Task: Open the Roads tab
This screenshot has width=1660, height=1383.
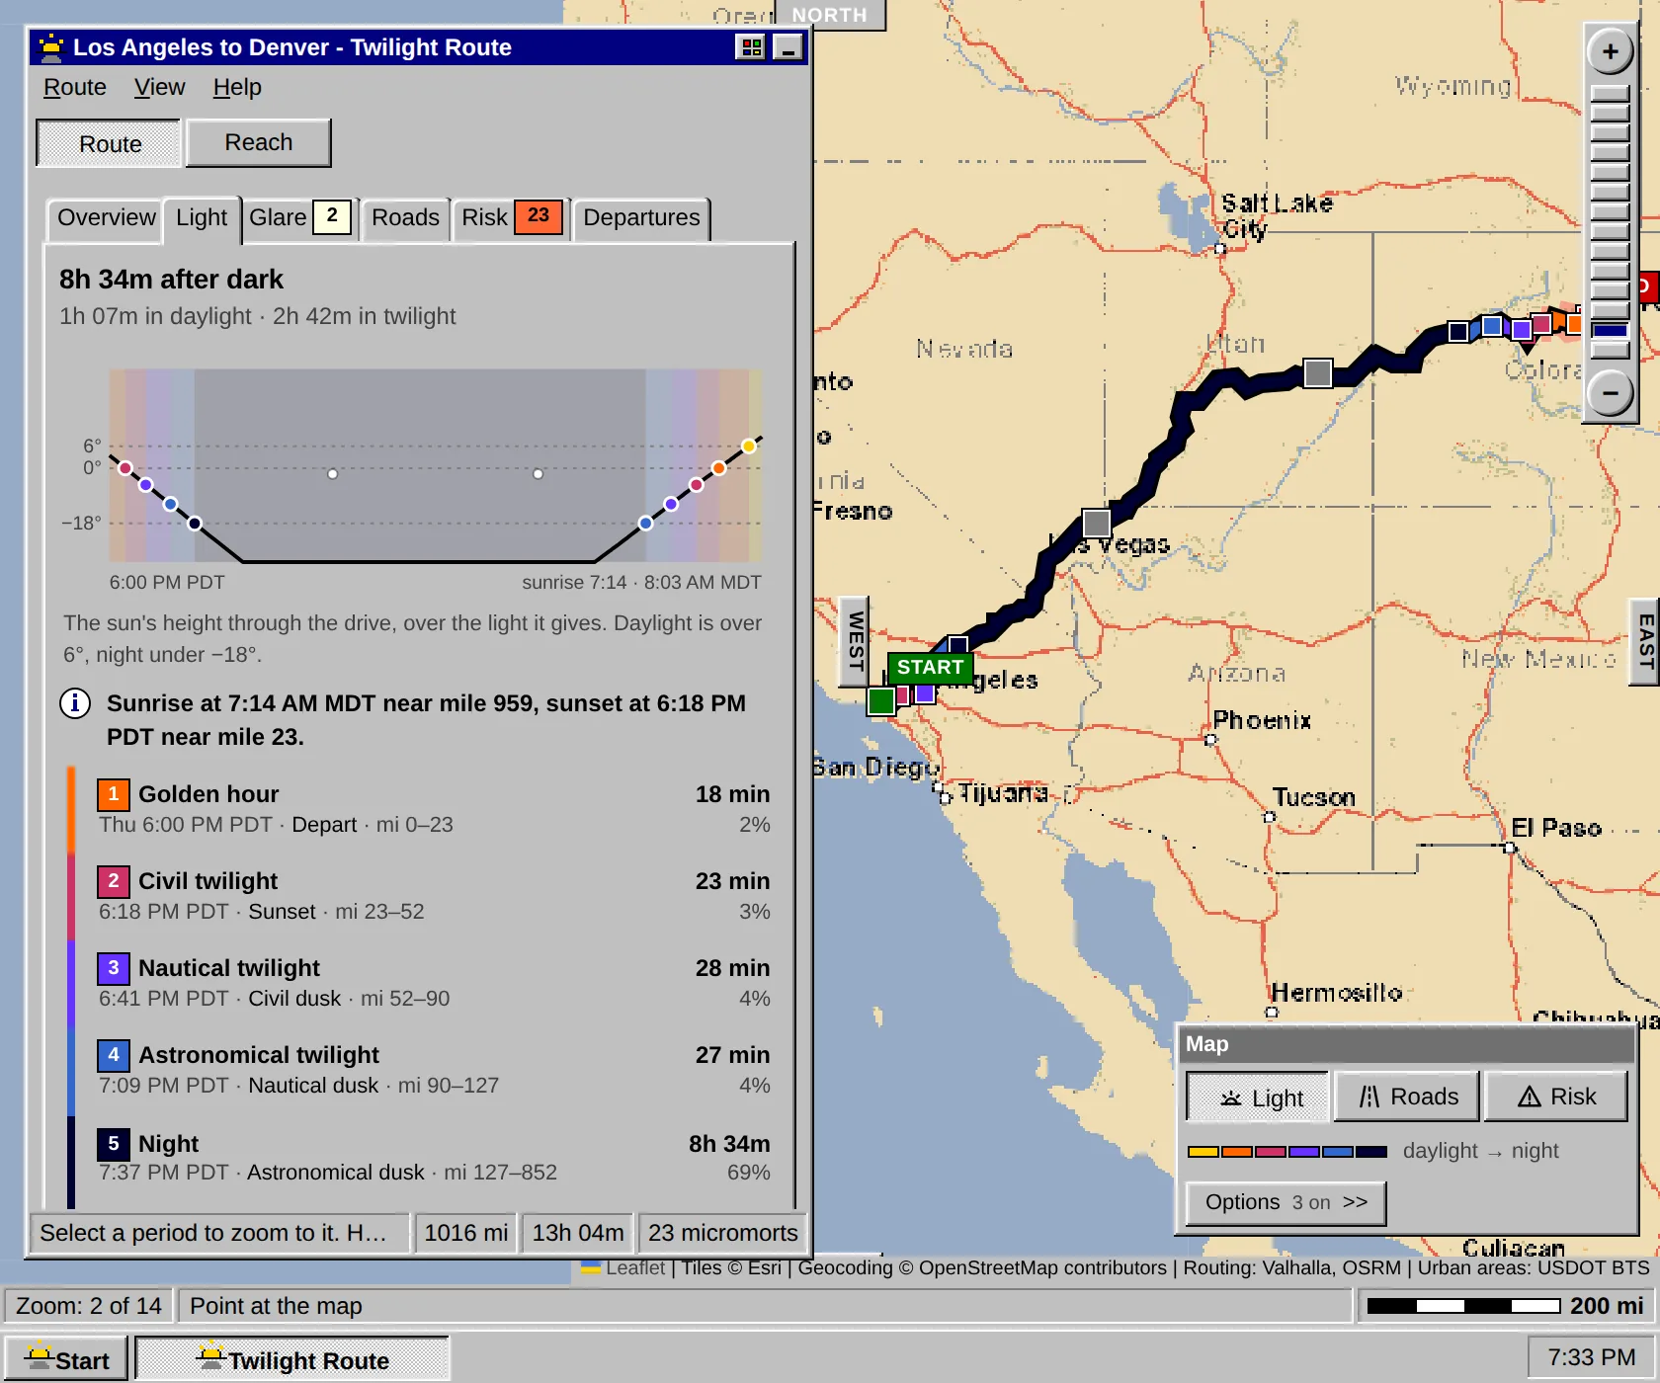Action: [405, 217]
